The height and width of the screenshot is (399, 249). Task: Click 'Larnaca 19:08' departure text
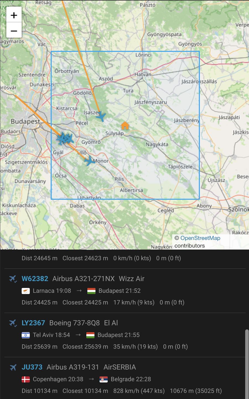pos(52,291)
